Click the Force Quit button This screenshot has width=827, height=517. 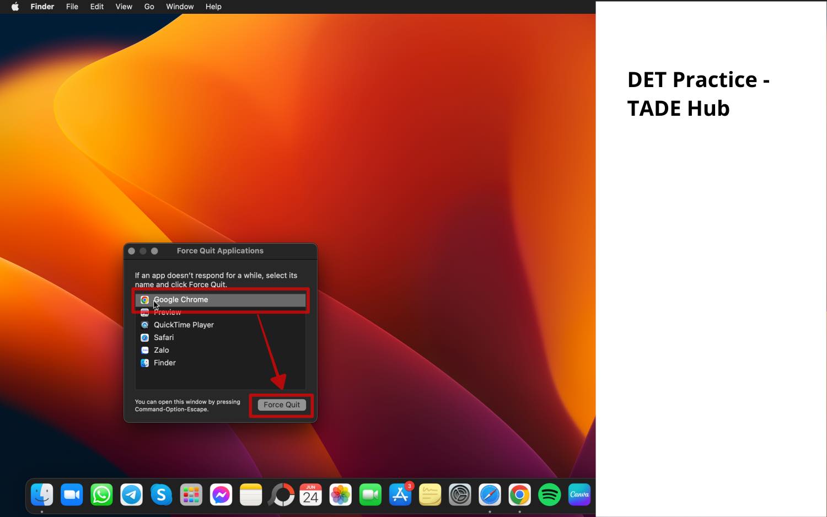tap(282, 405)
